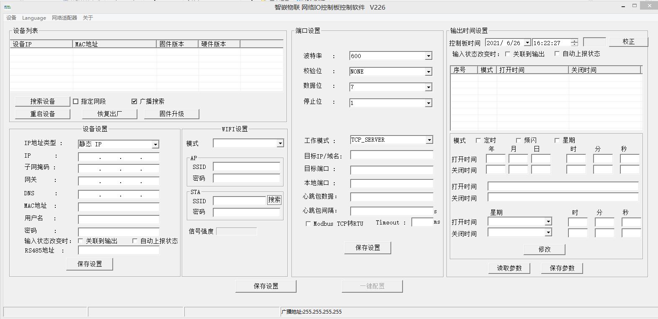658x319 pixels.
Task: Click the 打开时间 column header in schedule list
Action: pos(533,70)
